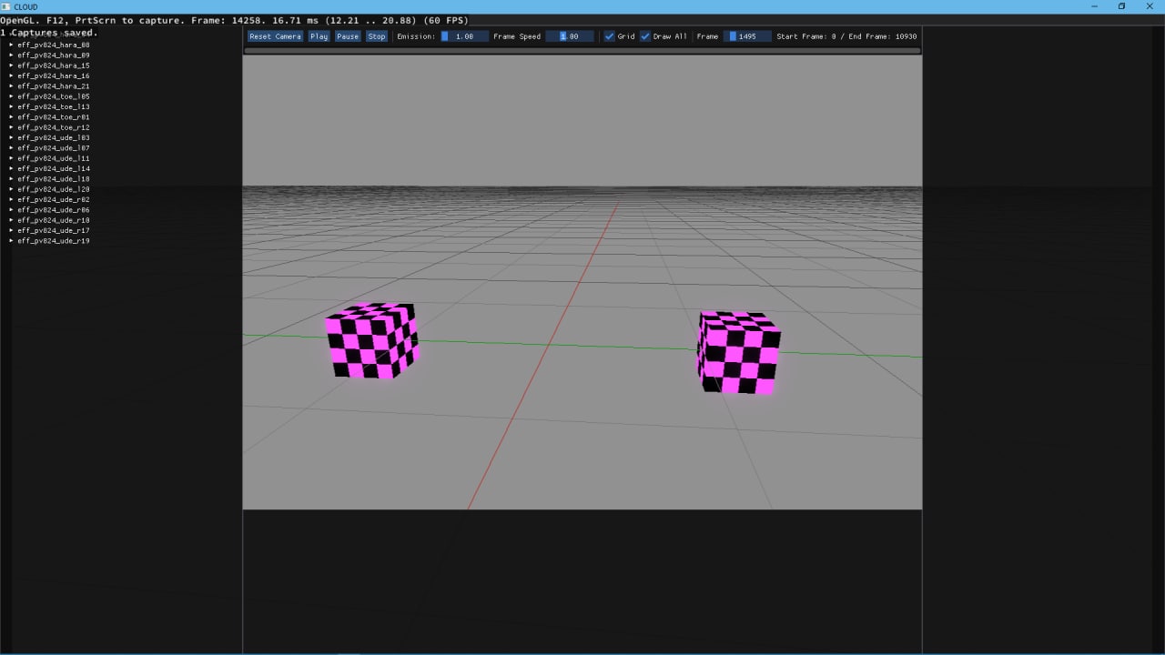Minimize the CLOUD window
Screen dimensions: 1165x655
click(x=1095, y=6)
